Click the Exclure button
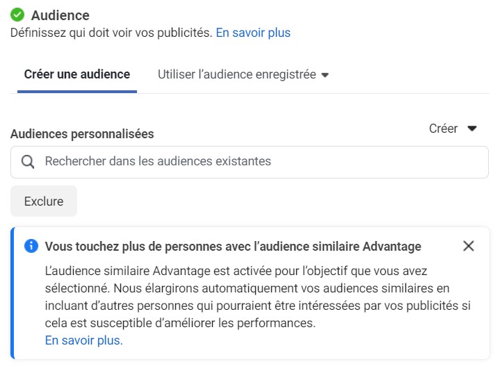 pos(44,201)
